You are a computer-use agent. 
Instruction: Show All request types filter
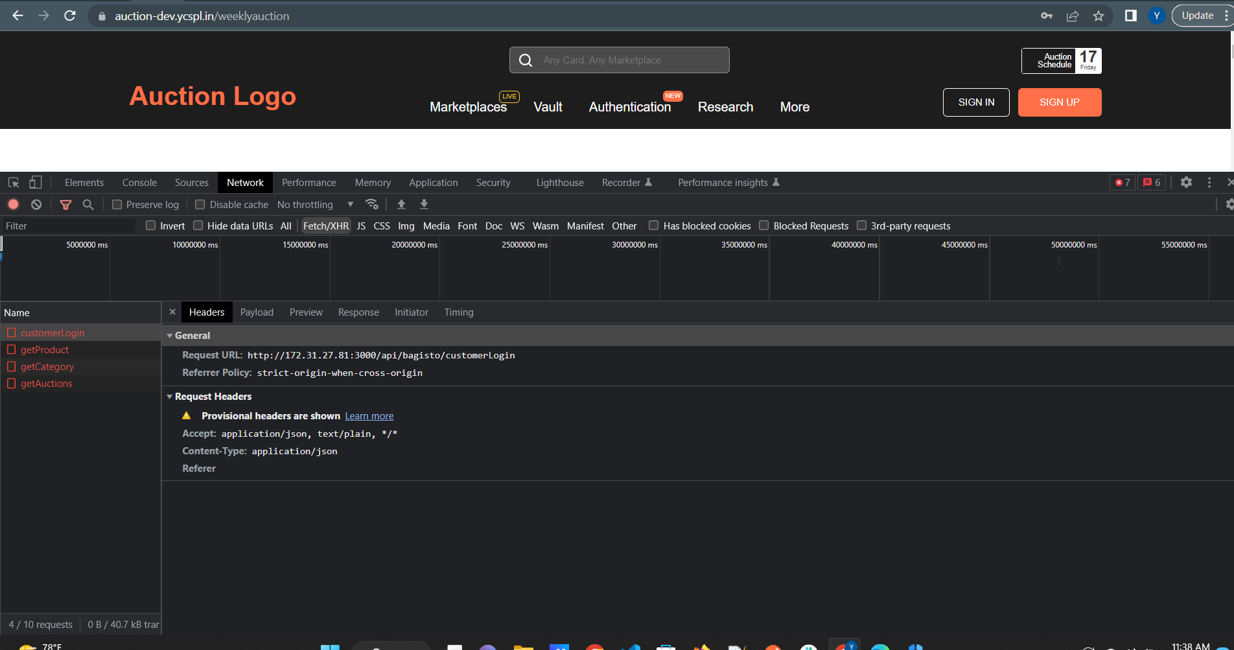[286, 226]
